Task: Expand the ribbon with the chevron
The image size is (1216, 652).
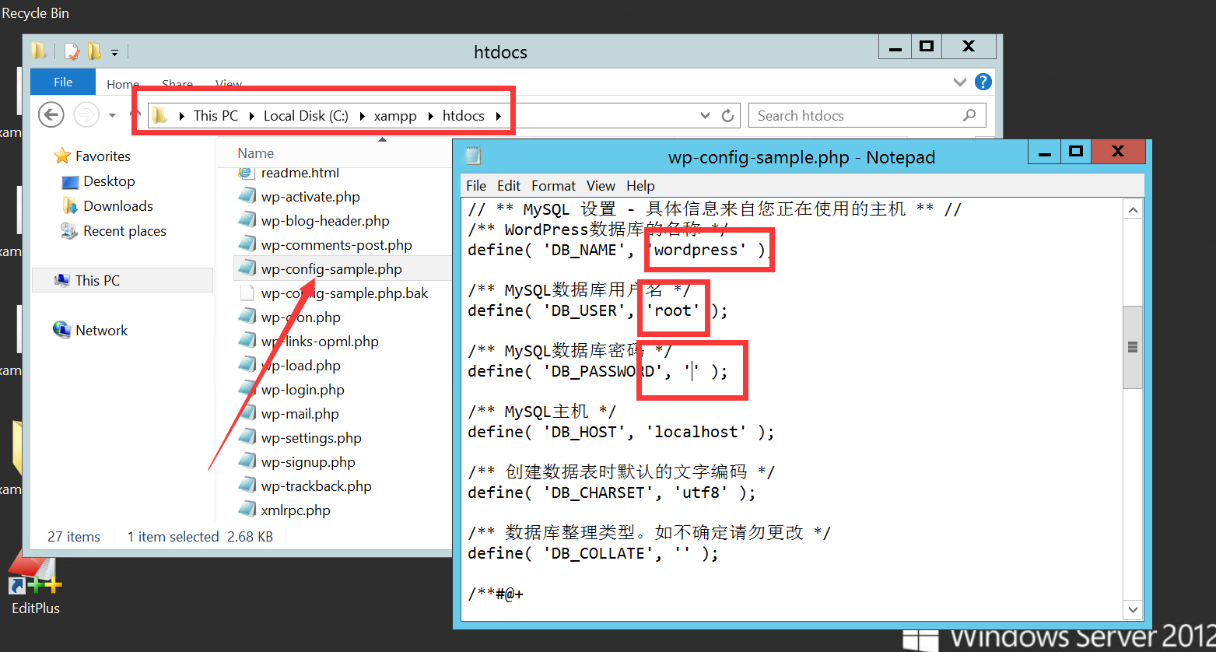Action: (x=960, y=82)
